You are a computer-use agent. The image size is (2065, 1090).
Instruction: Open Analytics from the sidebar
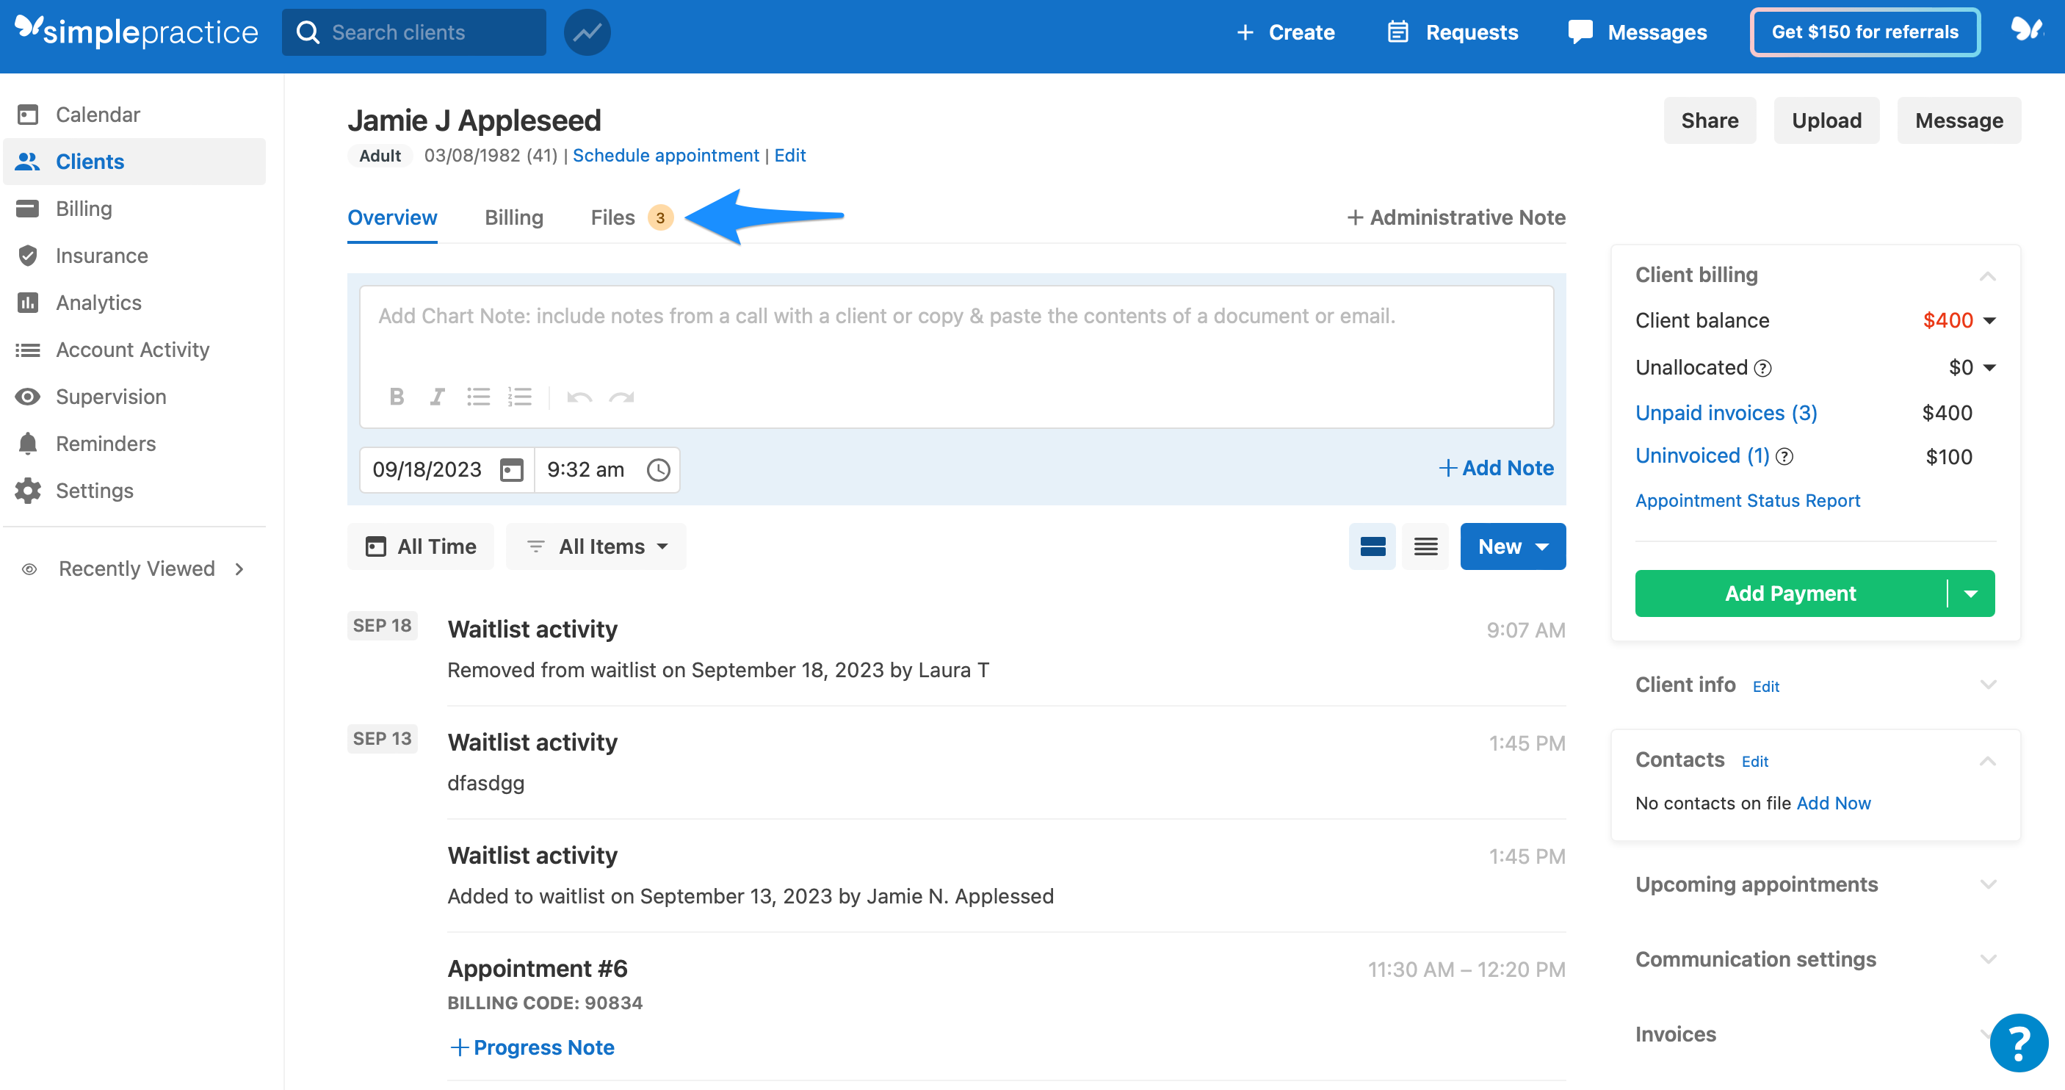[x=98, y=303]
